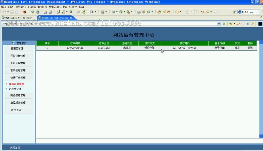The width and height of the screenshot is (263, 151).
Task: Click the green Go arrow beside the URL
Action: (x=224, y=24)
